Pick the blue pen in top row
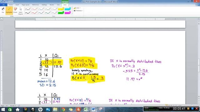Viewport: 200px width, 112px height. click(41, 9)
